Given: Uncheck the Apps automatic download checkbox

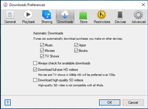Looking at the screenshot, I should point(76,45).
